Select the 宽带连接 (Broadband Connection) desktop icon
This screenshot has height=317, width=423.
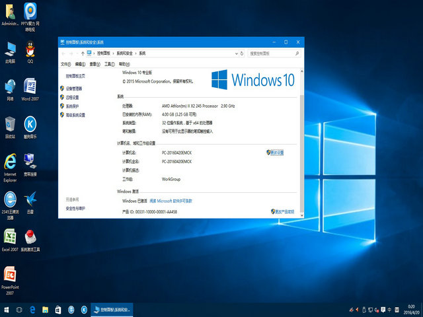[x=30, y=164]
